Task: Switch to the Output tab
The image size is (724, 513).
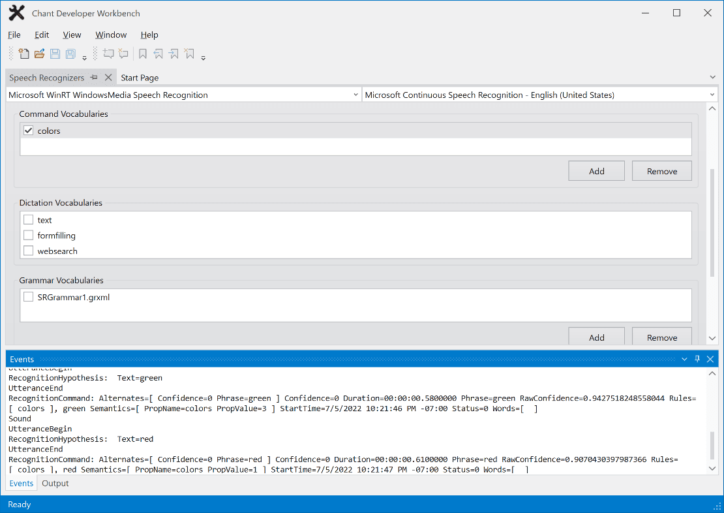Action: [x=55, y=484]
